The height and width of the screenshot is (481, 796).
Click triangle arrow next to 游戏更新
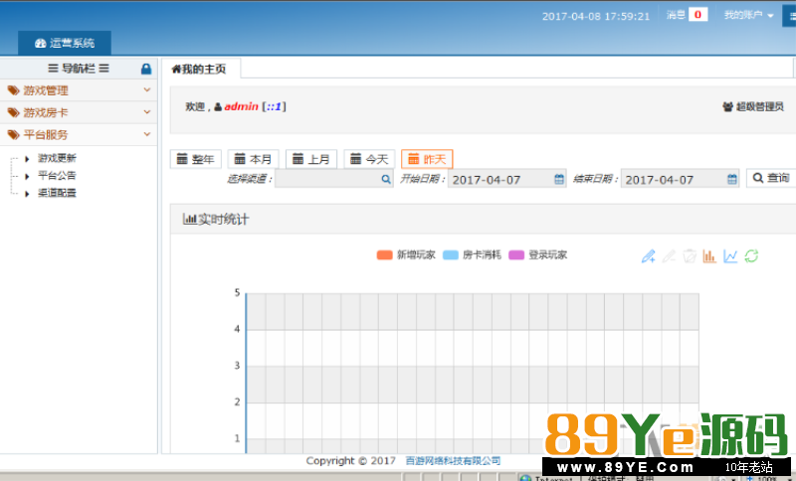click(28, 159)
